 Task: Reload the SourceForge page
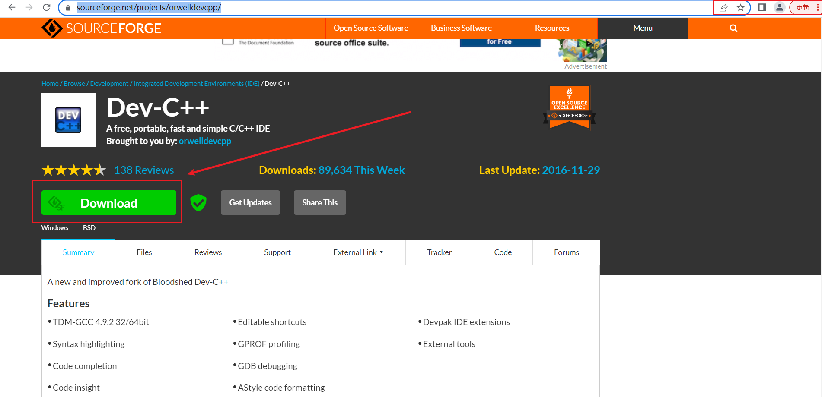tap(47, 7)
